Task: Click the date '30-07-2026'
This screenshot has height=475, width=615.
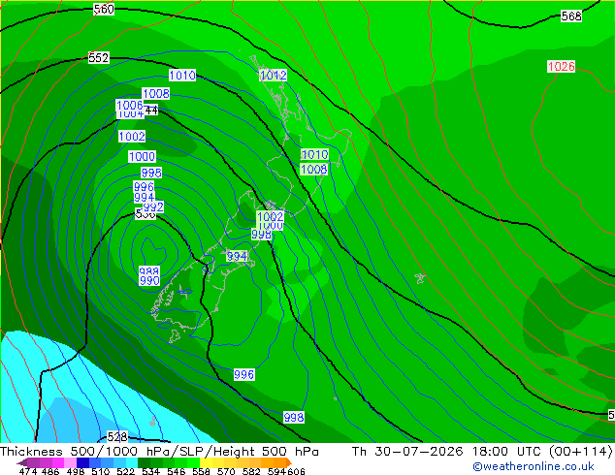Action: pyautogui.click(x=419, y=452)
